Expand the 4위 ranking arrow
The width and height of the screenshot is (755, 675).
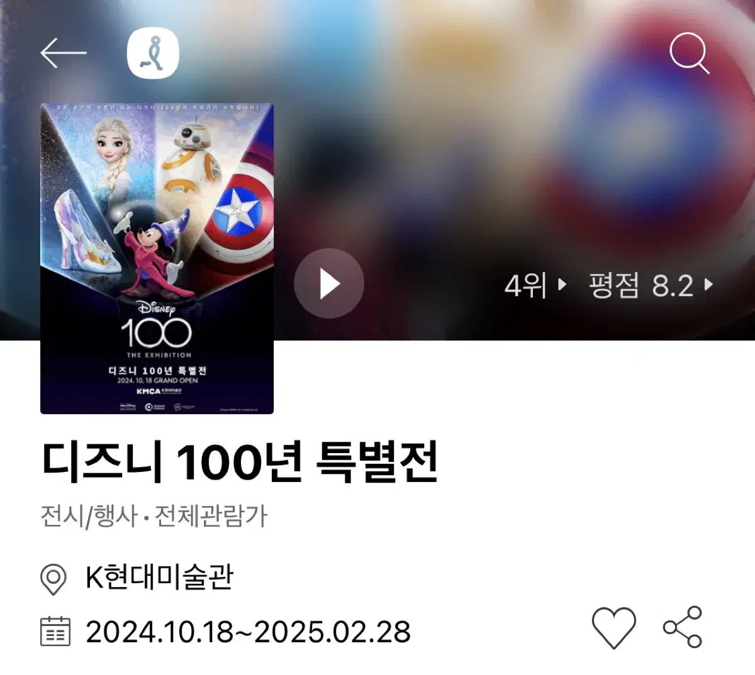[x=562, y=285]
